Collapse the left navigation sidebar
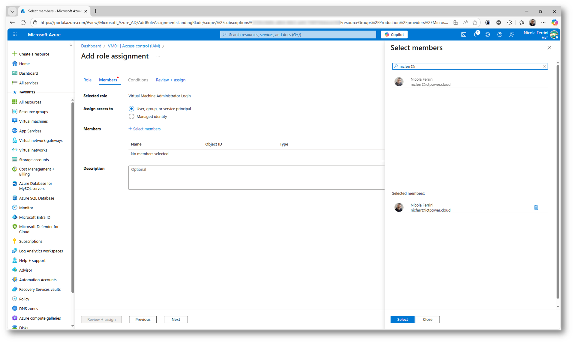This screenshot has height=343, width=574. [71, 45]
